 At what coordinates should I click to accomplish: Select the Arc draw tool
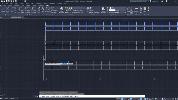[x=12, y=9]
